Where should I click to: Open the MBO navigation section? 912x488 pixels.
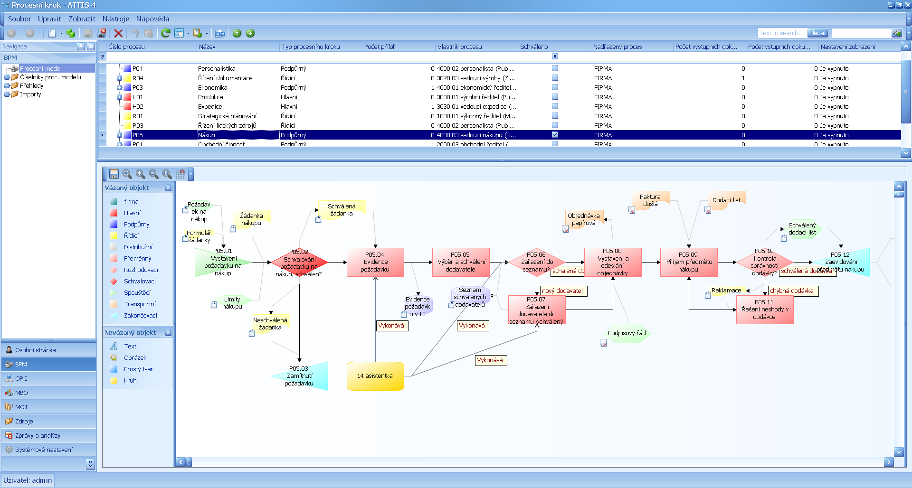(48, 393)
